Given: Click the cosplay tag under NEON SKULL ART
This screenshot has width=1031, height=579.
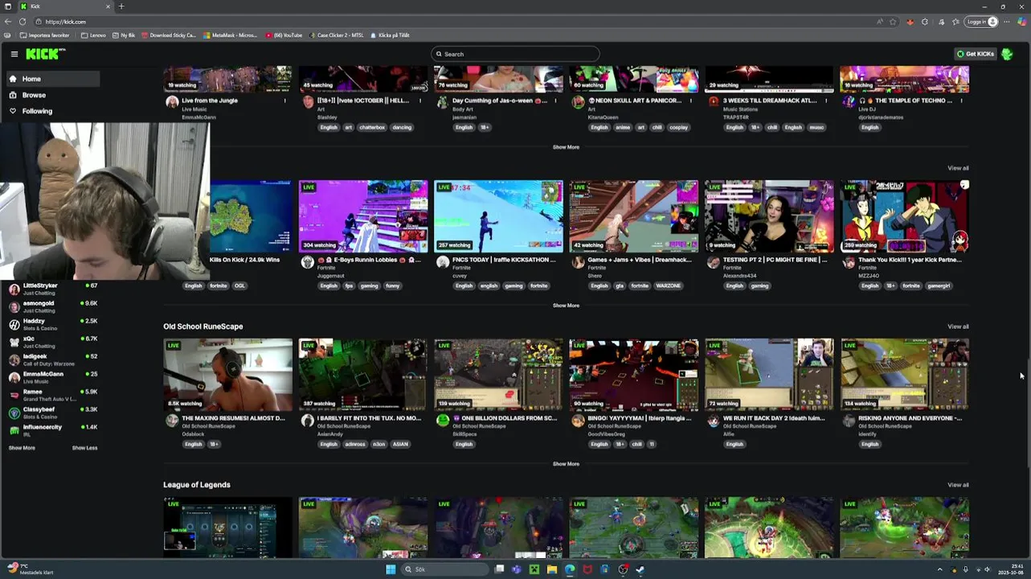Looking at the screenshot, I should [x=678, y=127].
